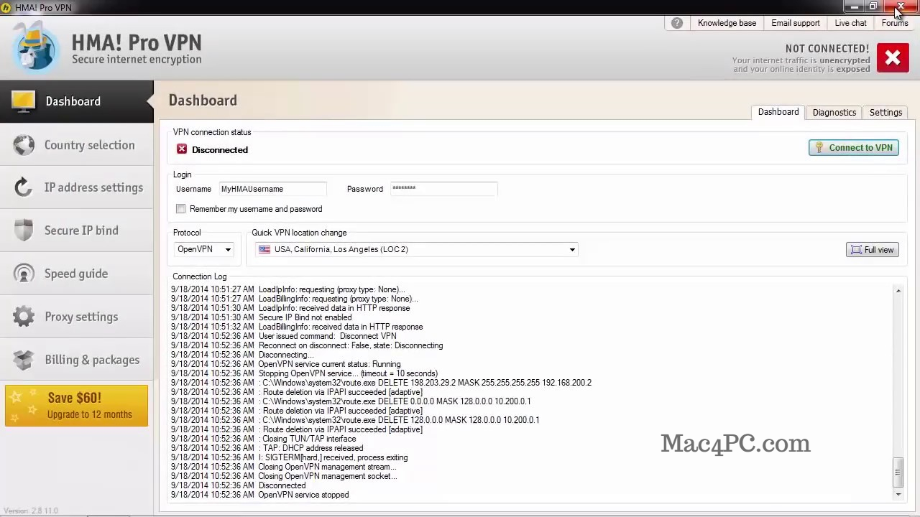920x517 pixels.
Task: Click log line 'Secure IP Bind not enabled'
Action: pyautogui.click(x=261, y=317)
